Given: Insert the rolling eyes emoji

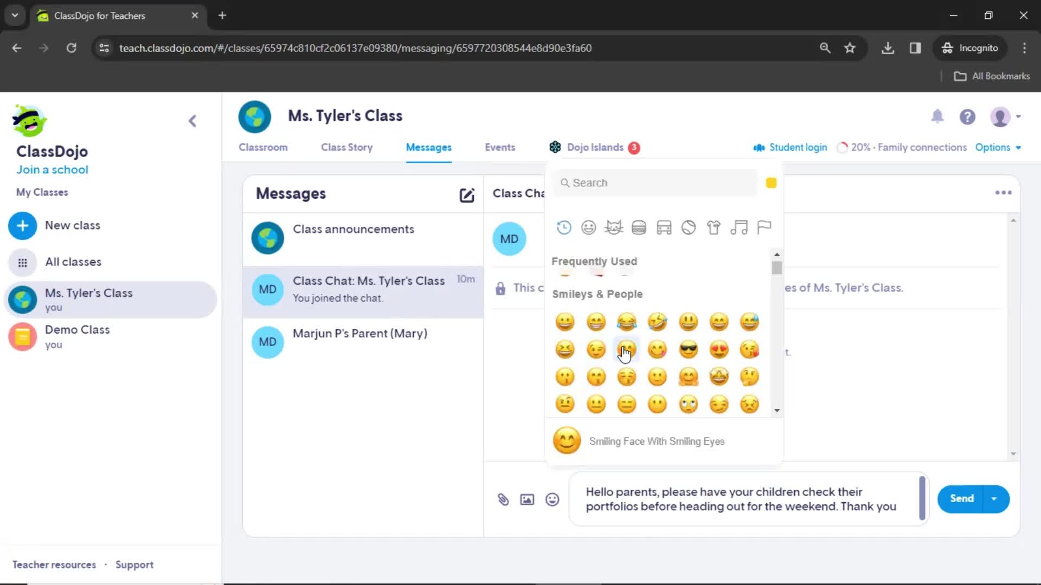Looking at the screenshot, I should (x=689, y=404).
